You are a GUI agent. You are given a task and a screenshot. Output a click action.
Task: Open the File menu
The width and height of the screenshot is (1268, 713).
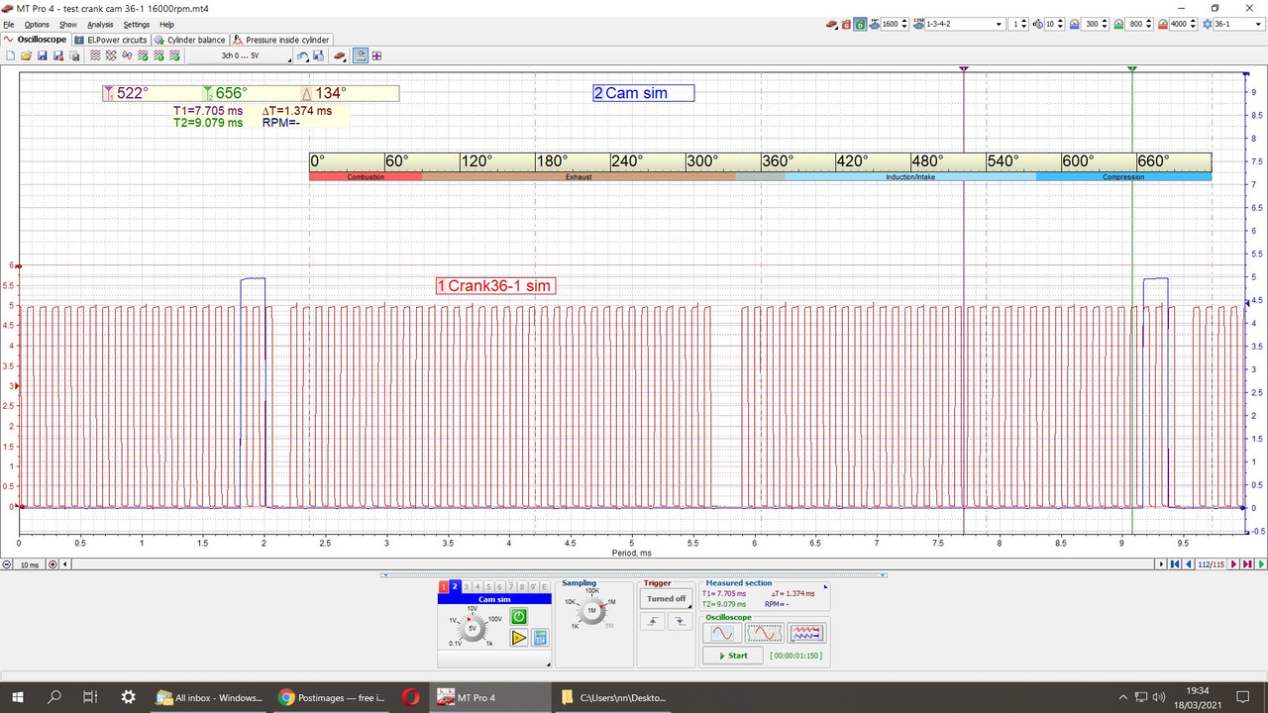pyautogui.click(x=9, y=24)
